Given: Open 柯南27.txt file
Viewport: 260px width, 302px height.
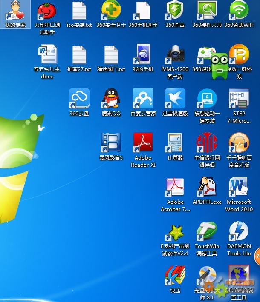Looking at the screenshot, I should 79,55.
